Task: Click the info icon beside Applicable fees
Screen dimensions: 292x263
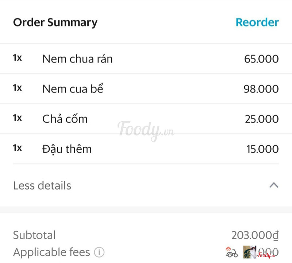Action: (99, 252)
